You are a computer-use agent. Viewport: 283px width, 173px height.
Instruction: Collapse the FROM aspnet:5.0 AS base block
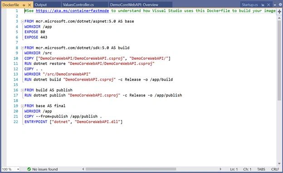click(22, 21)
